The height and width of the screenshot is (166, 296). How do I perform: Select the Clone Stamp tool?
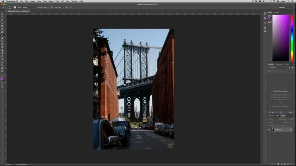pos(2,38)
